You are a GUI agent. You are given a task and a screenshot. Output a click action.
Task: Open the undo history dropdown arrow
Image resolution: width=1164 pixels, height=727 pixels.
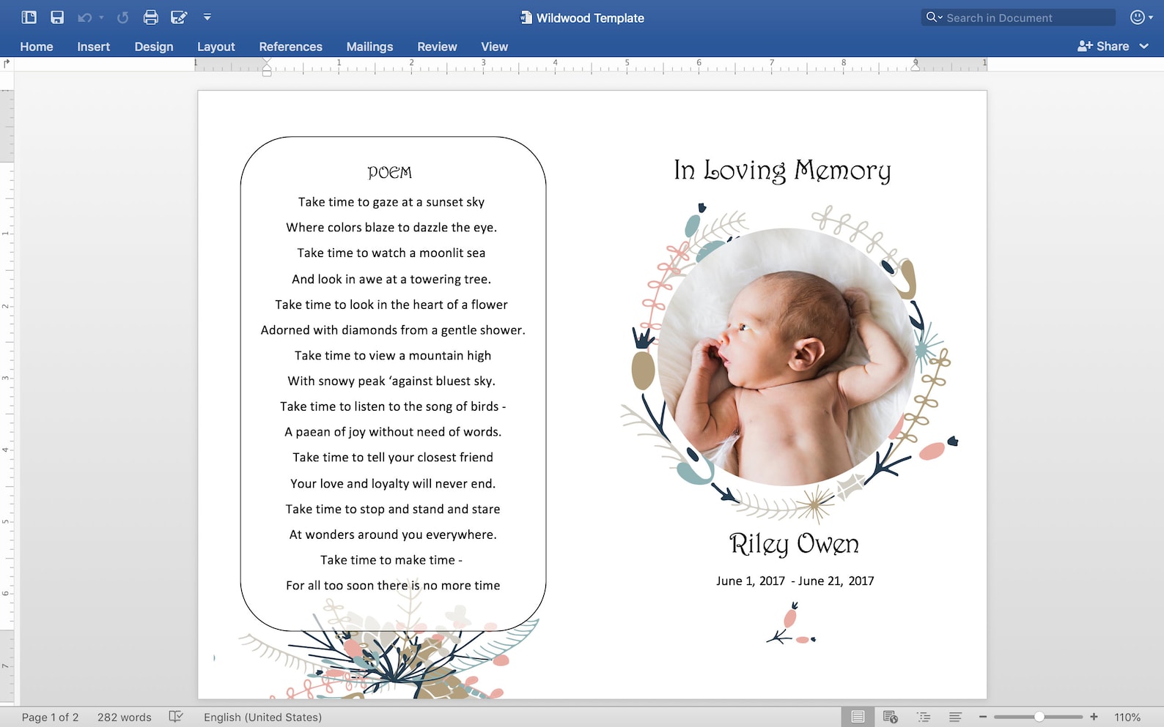pos(101,18)
